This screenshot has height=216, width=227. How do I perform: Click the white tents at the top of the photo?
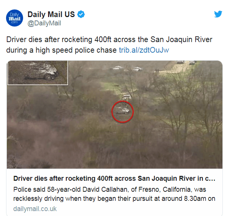[x=126, y=68]
